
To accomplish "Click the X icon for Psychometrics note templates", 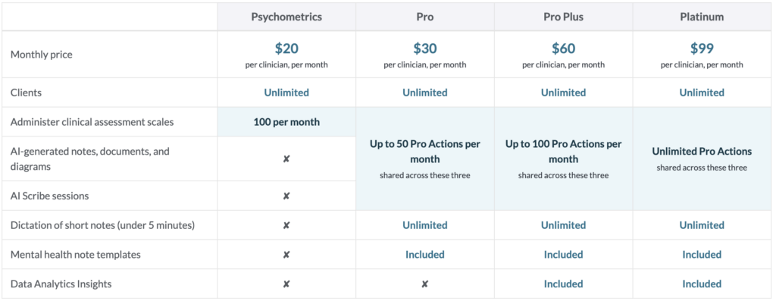I will click(x=286, y=255).
